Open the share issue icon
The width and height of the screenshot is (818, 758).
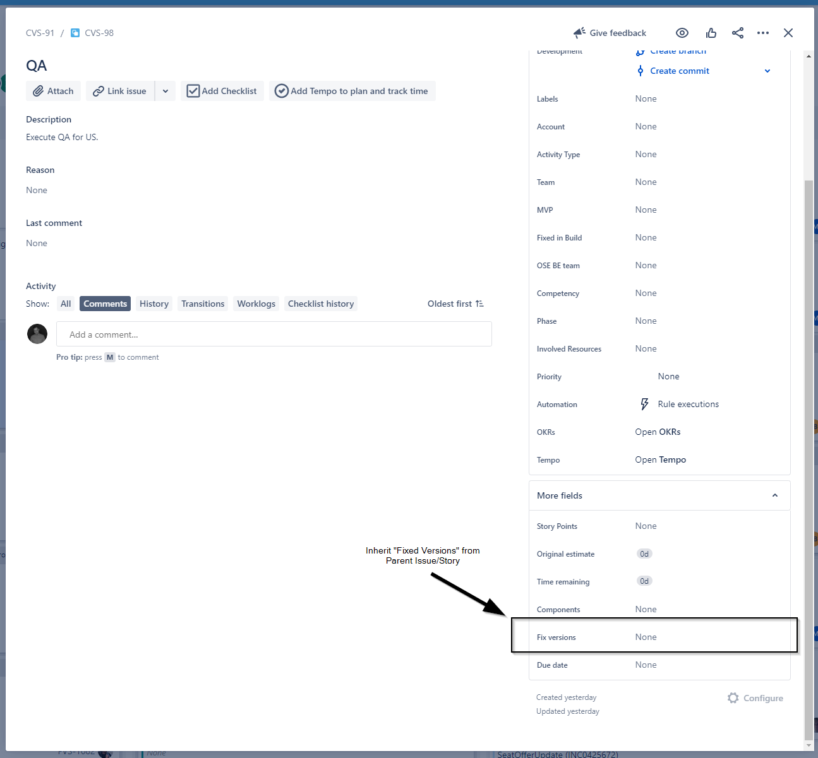click(x=738, y=33)
